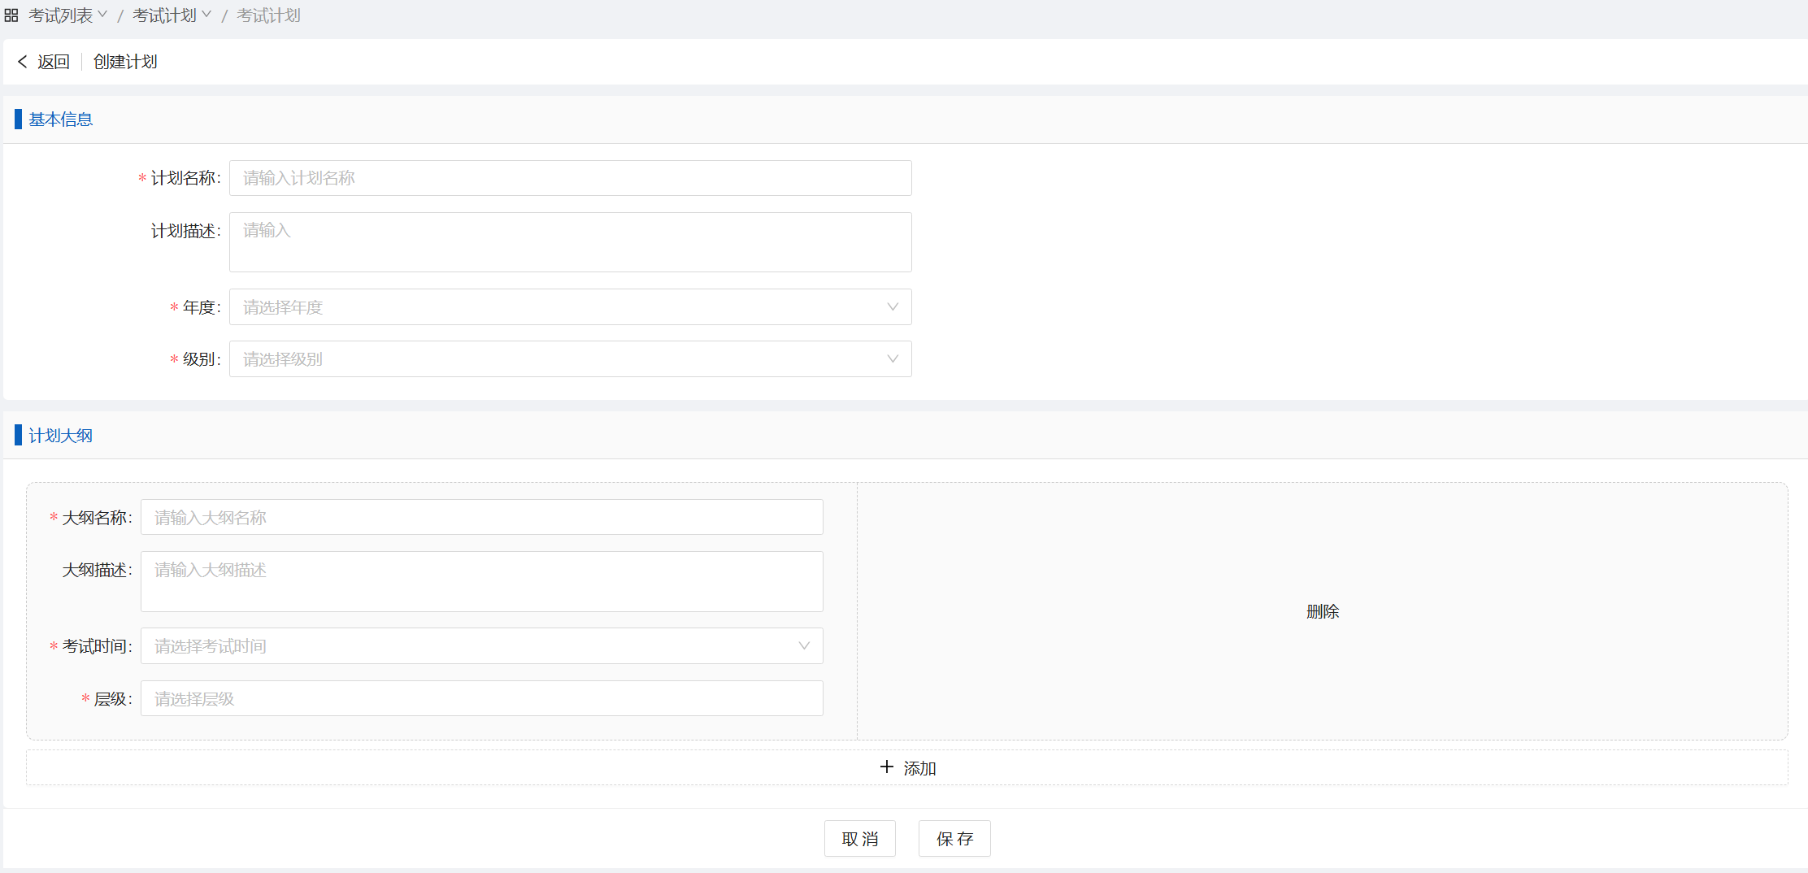Click the grid icon beside 考试列表

tap(11, 15)
